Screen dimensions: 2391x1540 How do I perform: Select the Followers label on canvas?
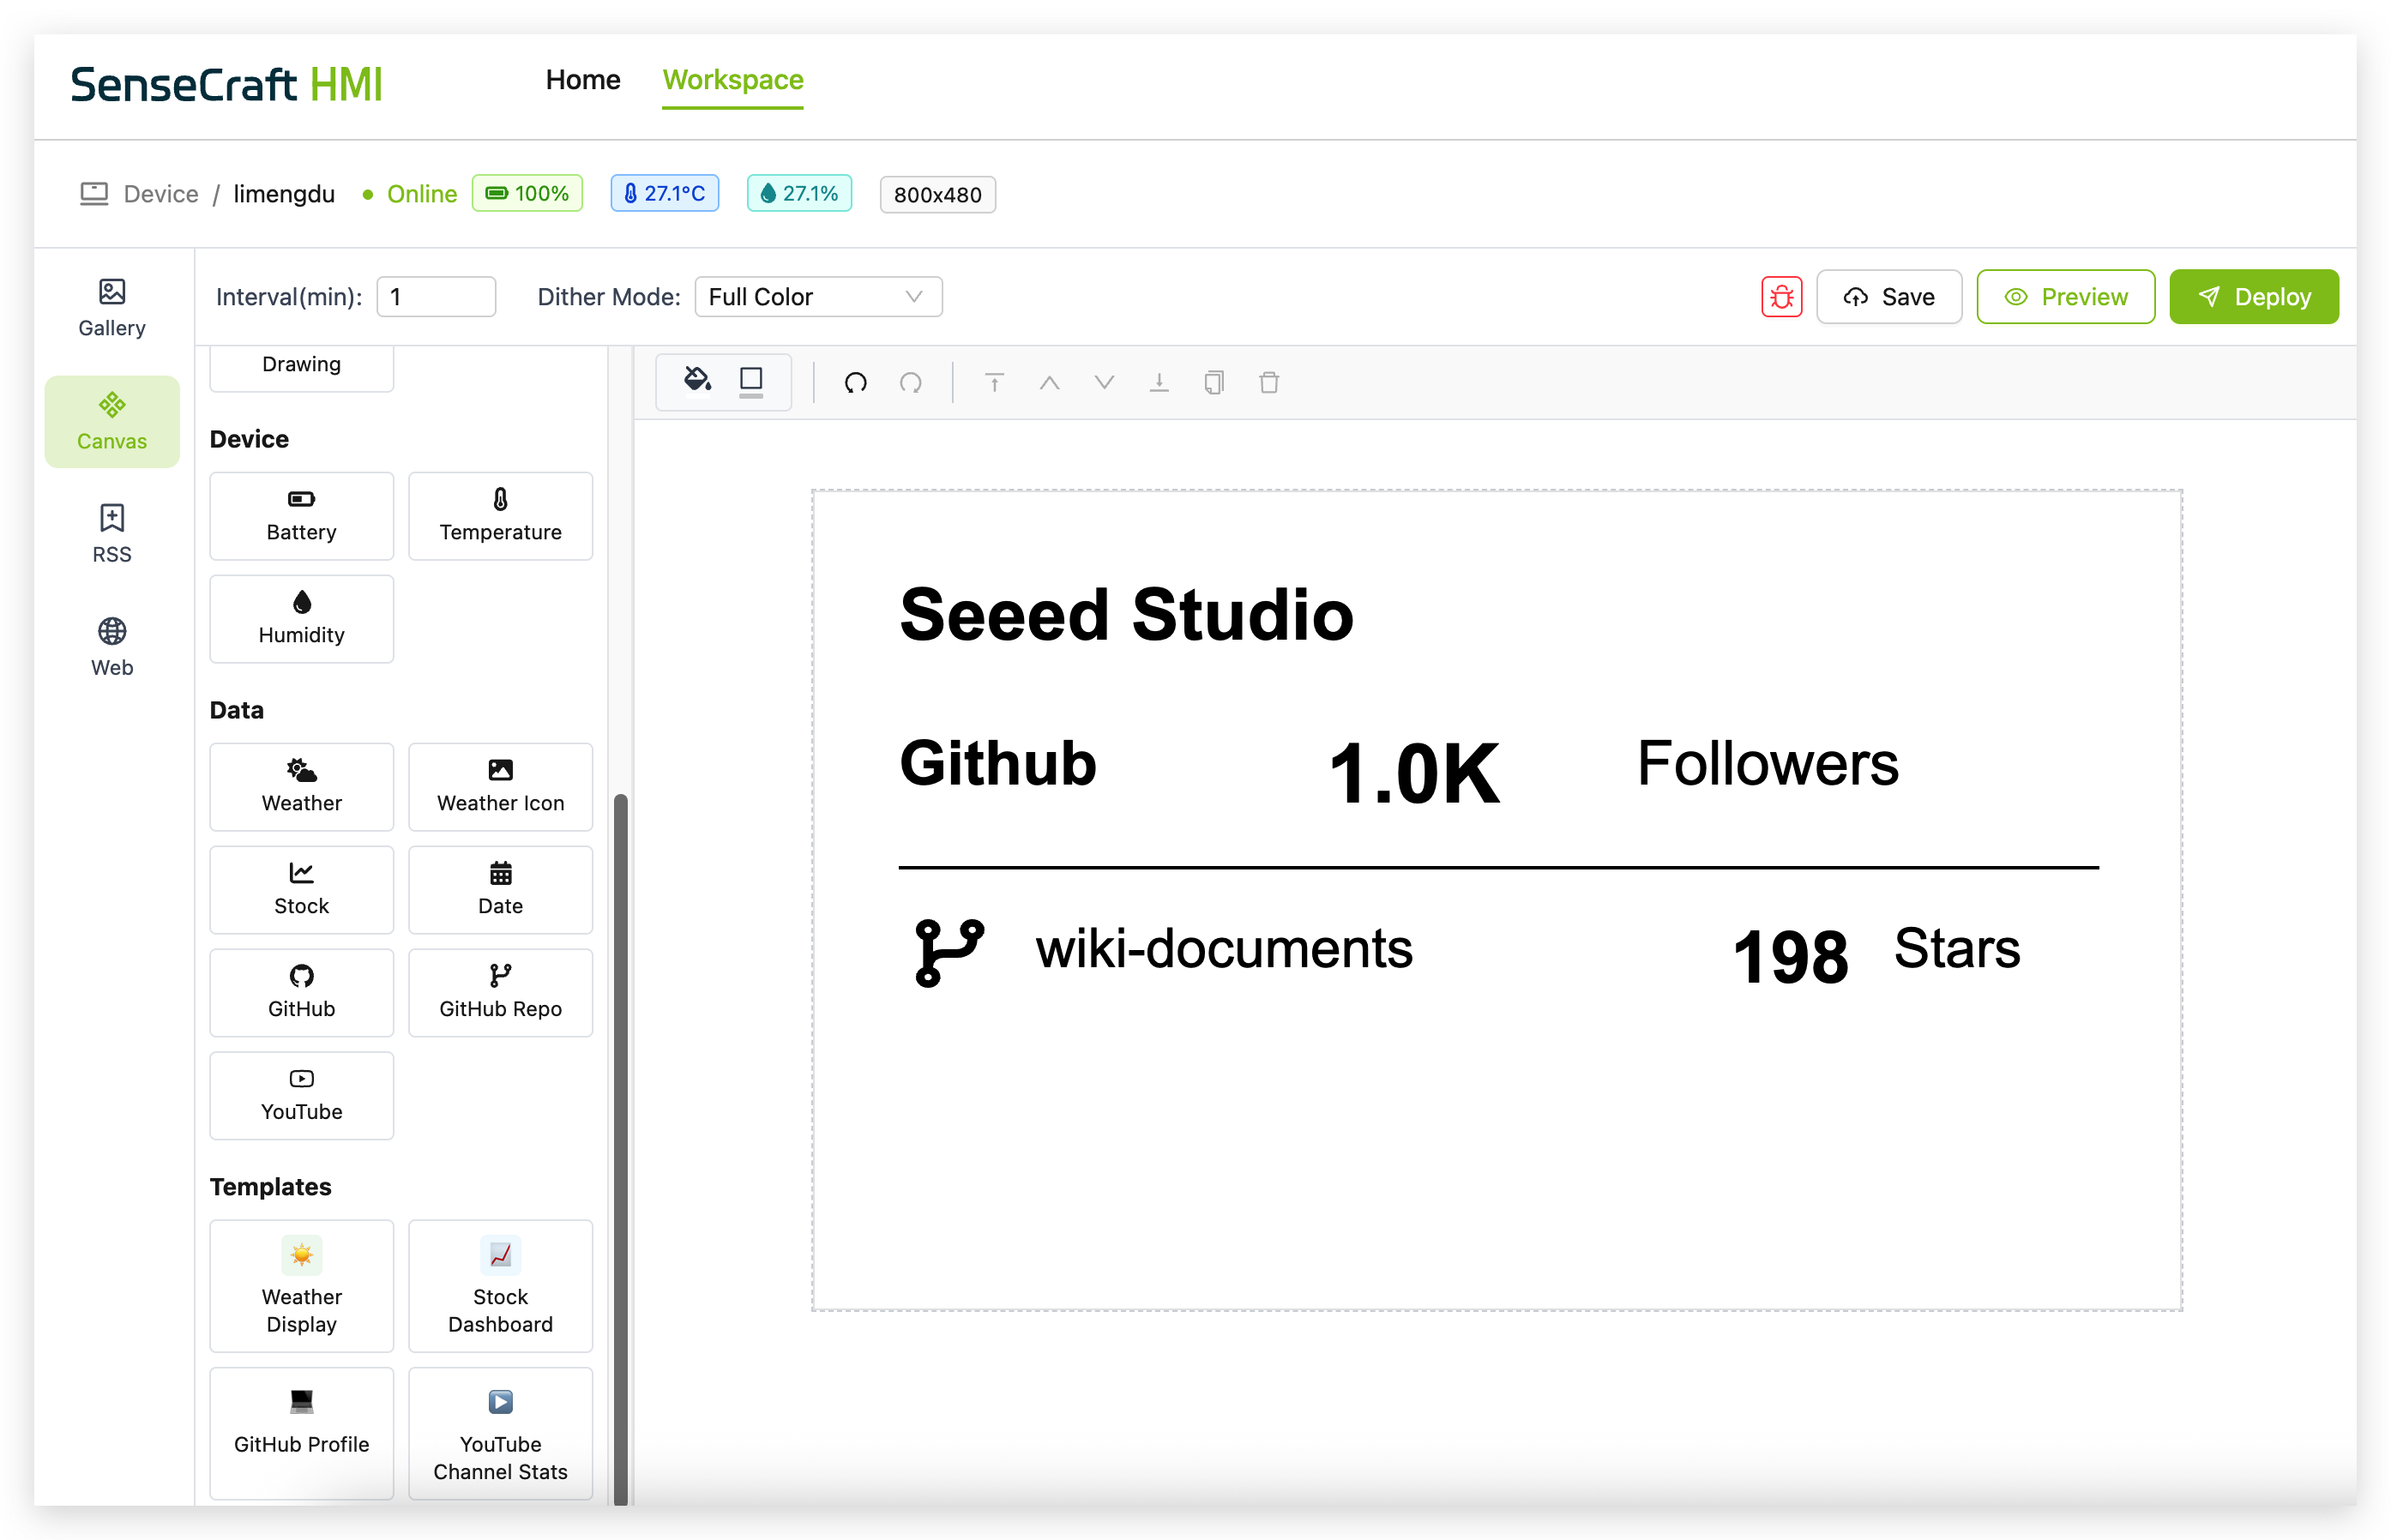(x=1767, y=764)
